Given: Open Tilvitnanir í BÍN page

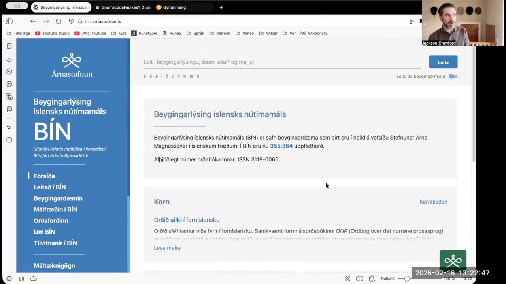Looking at the screenshot, I should 55,243.
